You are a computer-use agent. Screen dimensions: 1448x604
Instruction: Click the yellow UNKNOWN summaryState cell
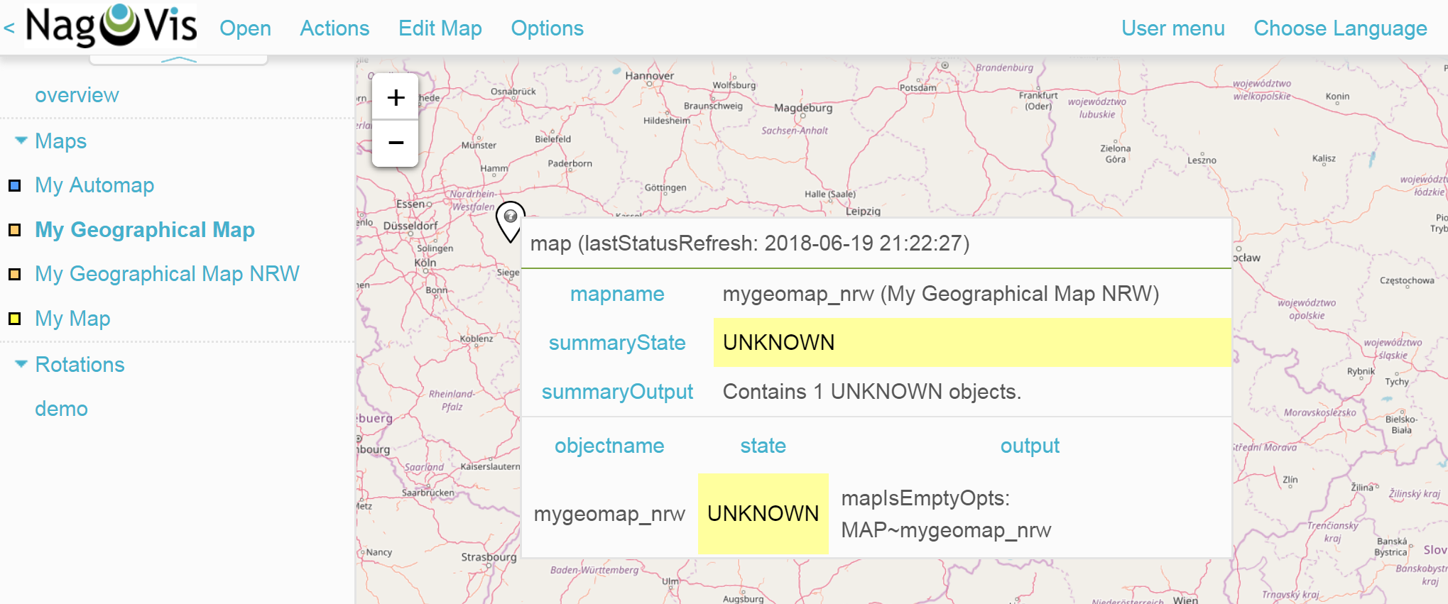pyautogui.click(x=971, y=342)
